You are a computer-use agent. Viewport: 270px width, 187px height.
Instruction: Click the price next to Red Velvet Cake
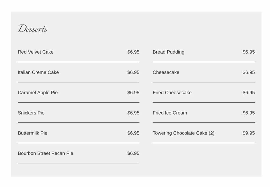[x=133, y=52]
